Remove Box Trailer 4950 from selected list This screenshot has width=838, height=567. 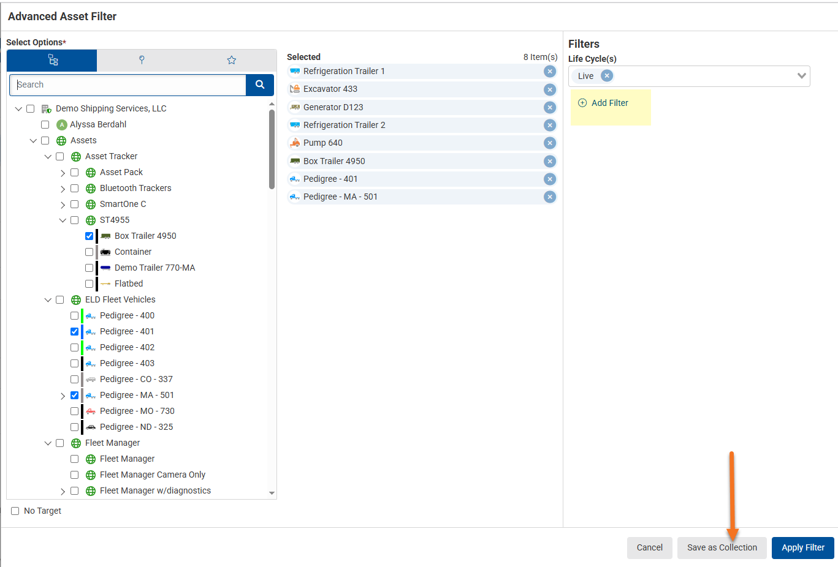click(x=550, y=161)
